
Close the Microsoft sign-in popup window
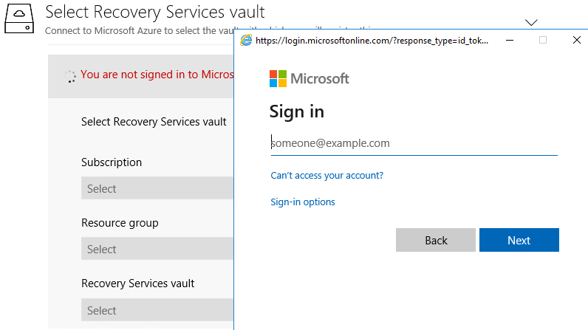point(577,40)
